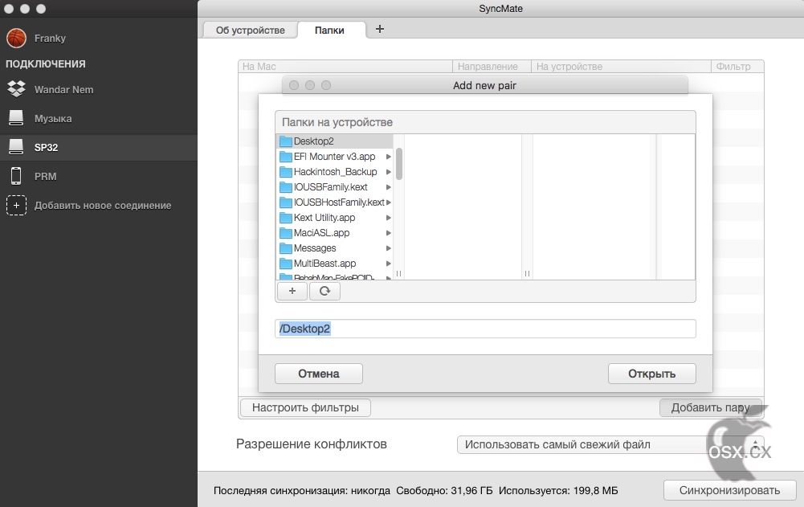
Task: Click the Направление column header
Action: [492, 66]
